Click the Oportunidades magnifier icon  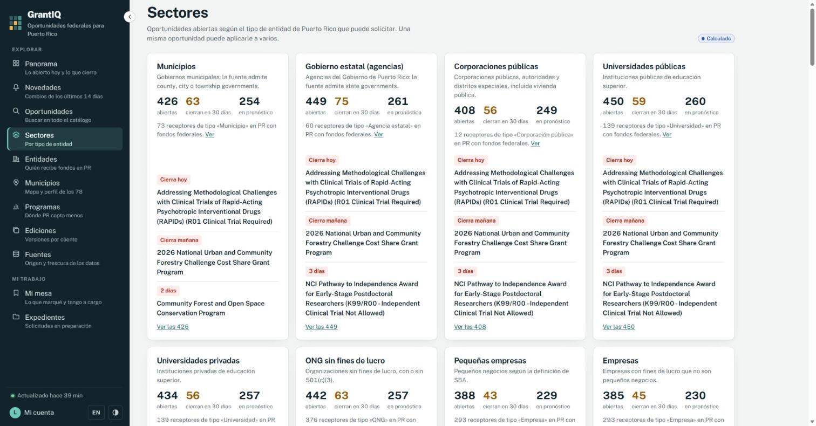tap(16, 111)
